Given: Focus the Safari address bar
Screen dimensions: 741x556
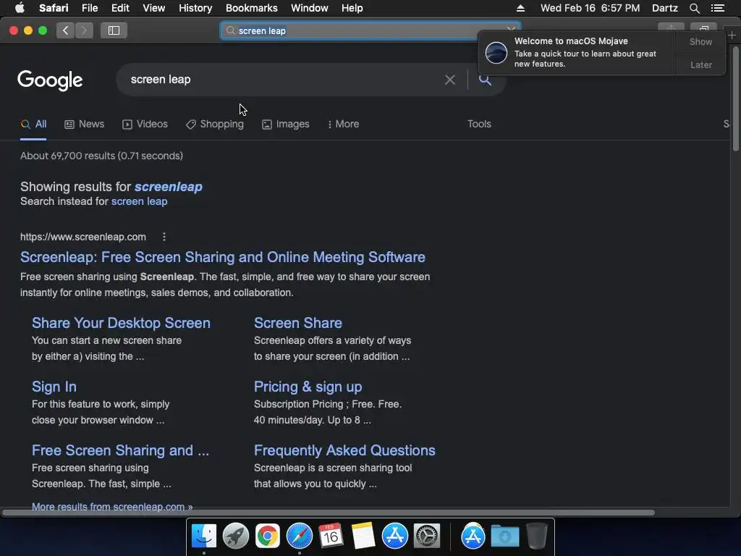Looking at the screenshot, I should click(x=370, y=30).
